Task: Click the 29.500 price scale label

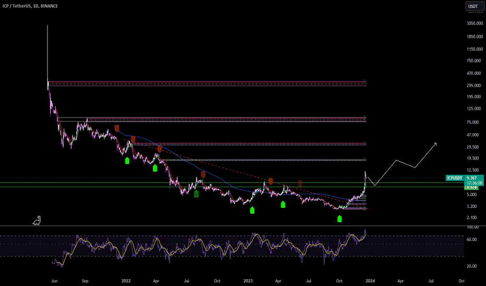Action: click(x=473, y=147)
